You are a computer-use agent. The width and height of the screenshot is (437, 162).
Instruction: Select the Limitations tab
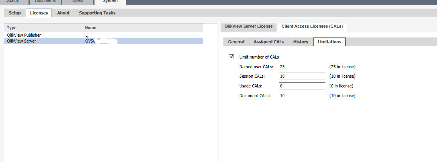click(x=330, y=42)
